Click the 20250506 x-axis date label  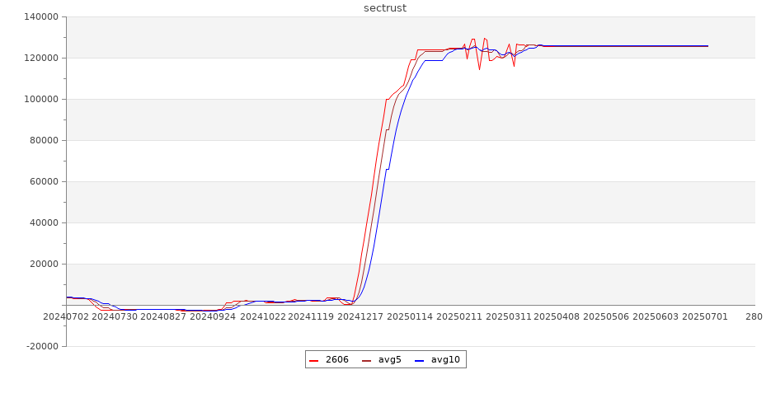click(606, 316)
